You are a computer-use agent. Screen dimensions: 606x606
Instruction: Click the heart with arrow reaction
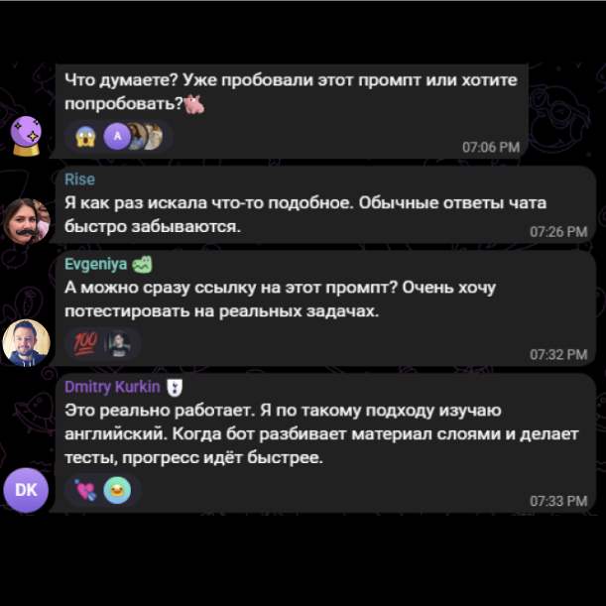(x=85, y=490)
